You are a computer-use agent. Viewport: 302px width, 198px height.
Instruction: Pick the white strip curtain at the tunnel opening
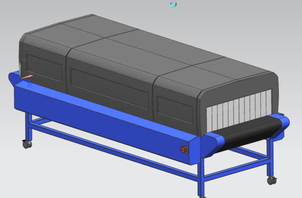point(239,111)
